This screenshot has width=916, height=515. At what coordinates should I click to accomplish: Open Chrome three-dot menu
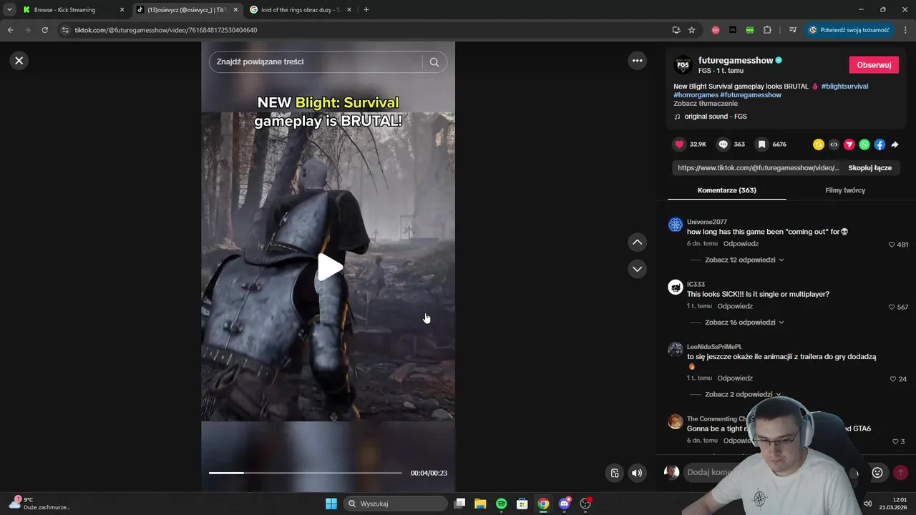pos(905,30)
